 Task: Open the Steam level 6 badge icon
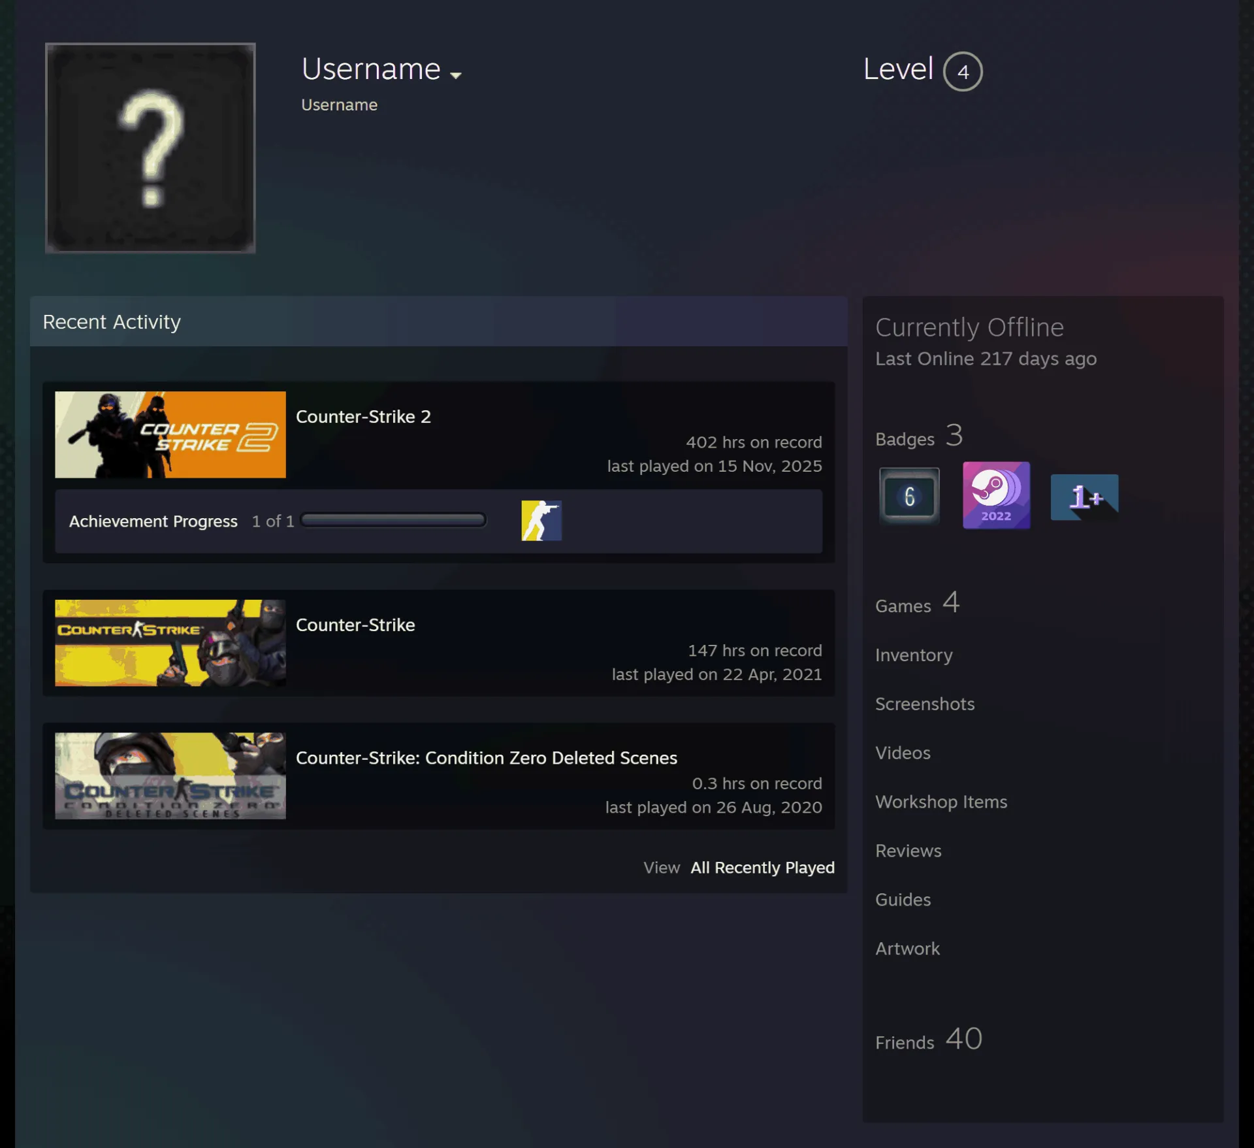click(909, 496)
